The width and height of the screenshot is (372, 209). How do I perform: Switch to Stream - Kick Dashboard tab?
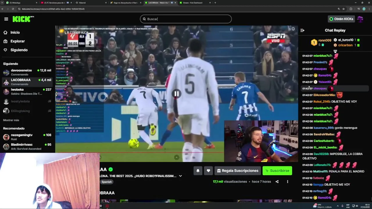(x=195, y=3)
